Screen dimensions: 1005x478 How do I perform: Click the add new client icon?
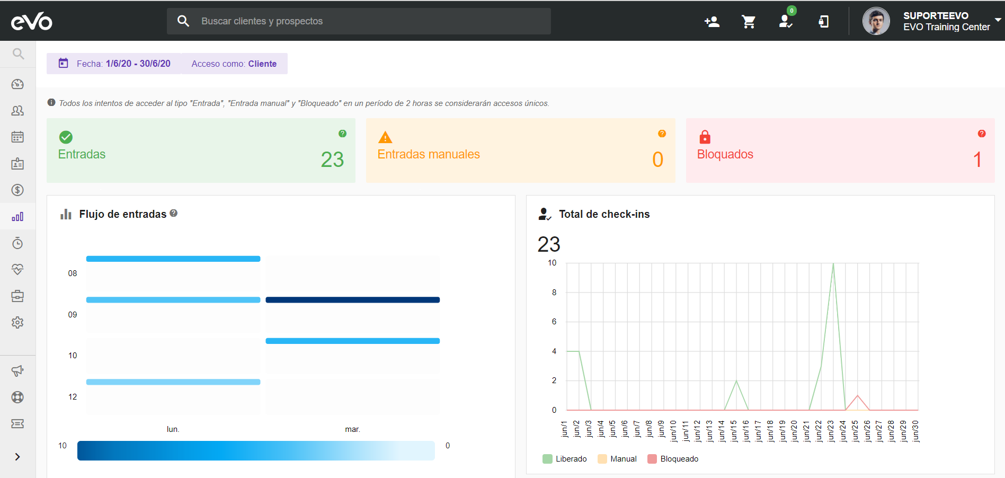711,22
